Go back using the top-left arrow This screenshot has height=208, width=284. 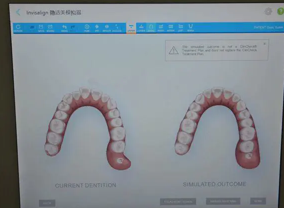(18, 12)
